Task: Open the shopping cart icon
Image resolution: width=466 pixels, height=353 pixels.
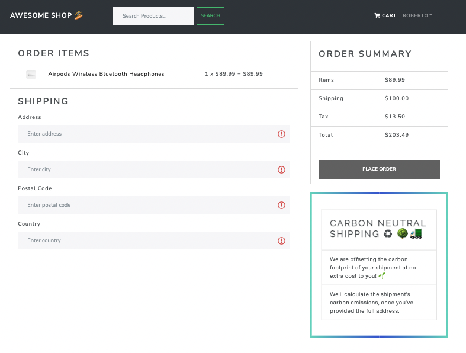Action: (377, 15)
